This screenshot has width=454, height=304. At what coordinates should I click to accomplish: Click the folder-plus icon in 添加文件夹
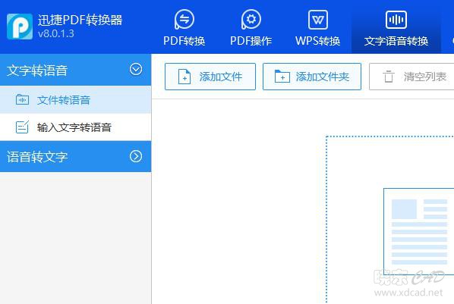coord(282,76)
